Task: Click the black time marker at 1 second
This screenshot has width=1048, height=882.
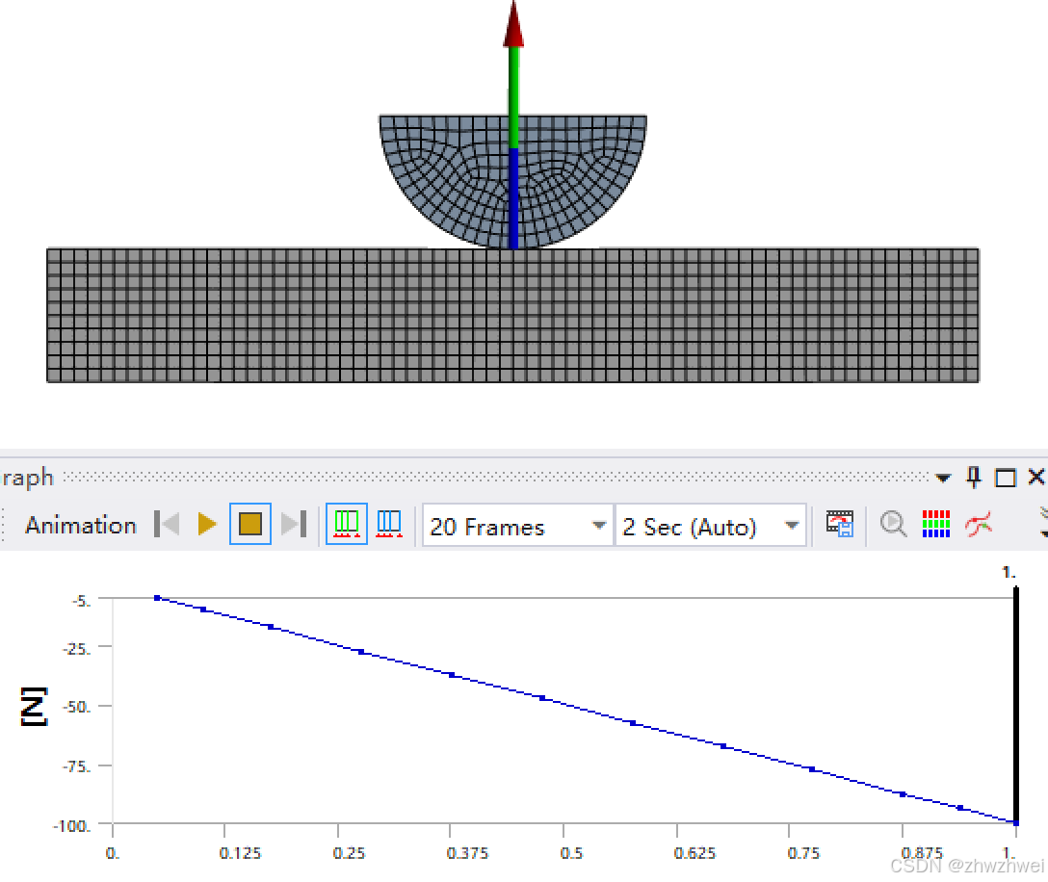Action: click(1016, 705)
